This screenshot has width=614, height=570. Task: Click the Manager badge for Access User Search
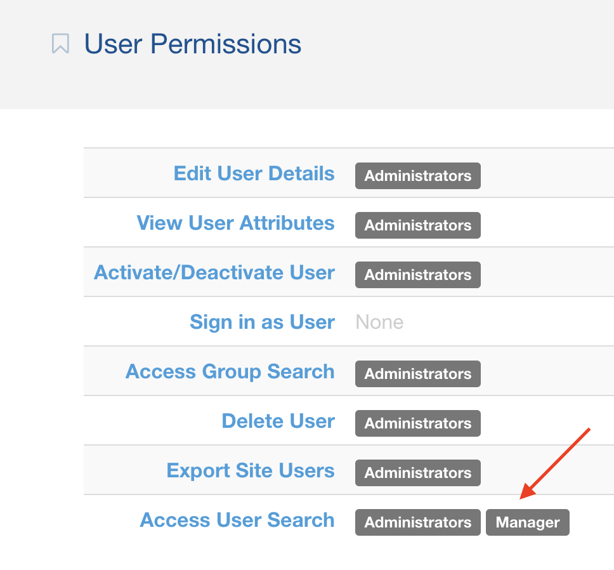point(528,522)
